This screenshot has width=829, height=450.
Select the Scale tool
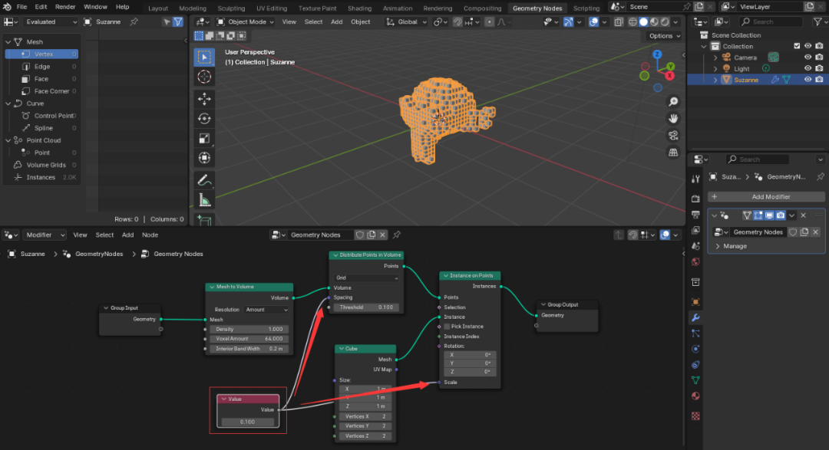204,139
